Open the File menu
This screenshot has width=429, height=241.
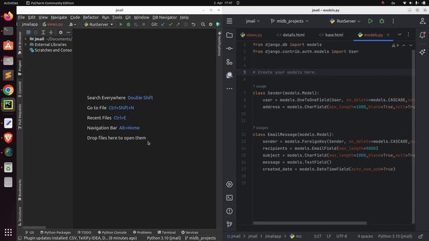pyautogui.click(x=21, y=17)
